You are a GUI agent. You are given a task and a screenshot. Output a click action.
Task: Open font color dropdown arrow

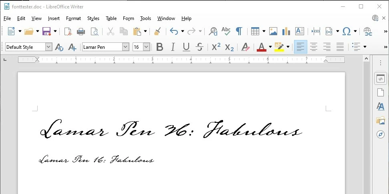click(270, 46)
